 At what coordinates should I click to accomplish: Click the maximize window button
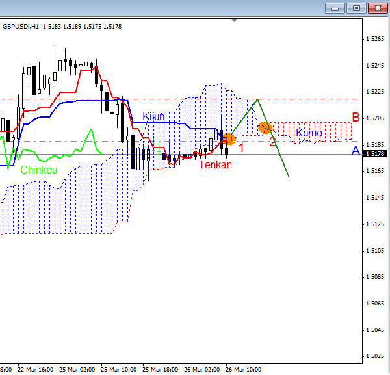pos(356,8)
